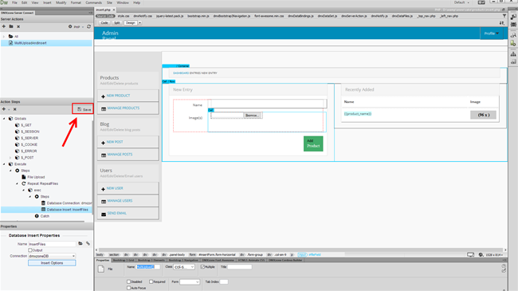Select the File Upload step icon
The image size is (518, 291).
pos(24,177)
